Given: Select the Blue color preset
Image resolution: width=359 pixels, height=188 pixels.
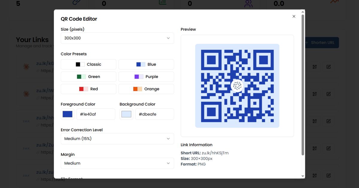Looking at the screenshot, I should (x=146, y=64).
